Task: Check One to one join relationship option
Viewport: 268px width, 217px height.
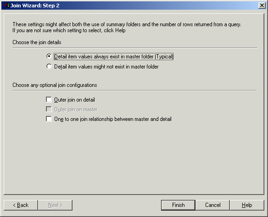Action: pyautogui.click(x=49, y=119)
